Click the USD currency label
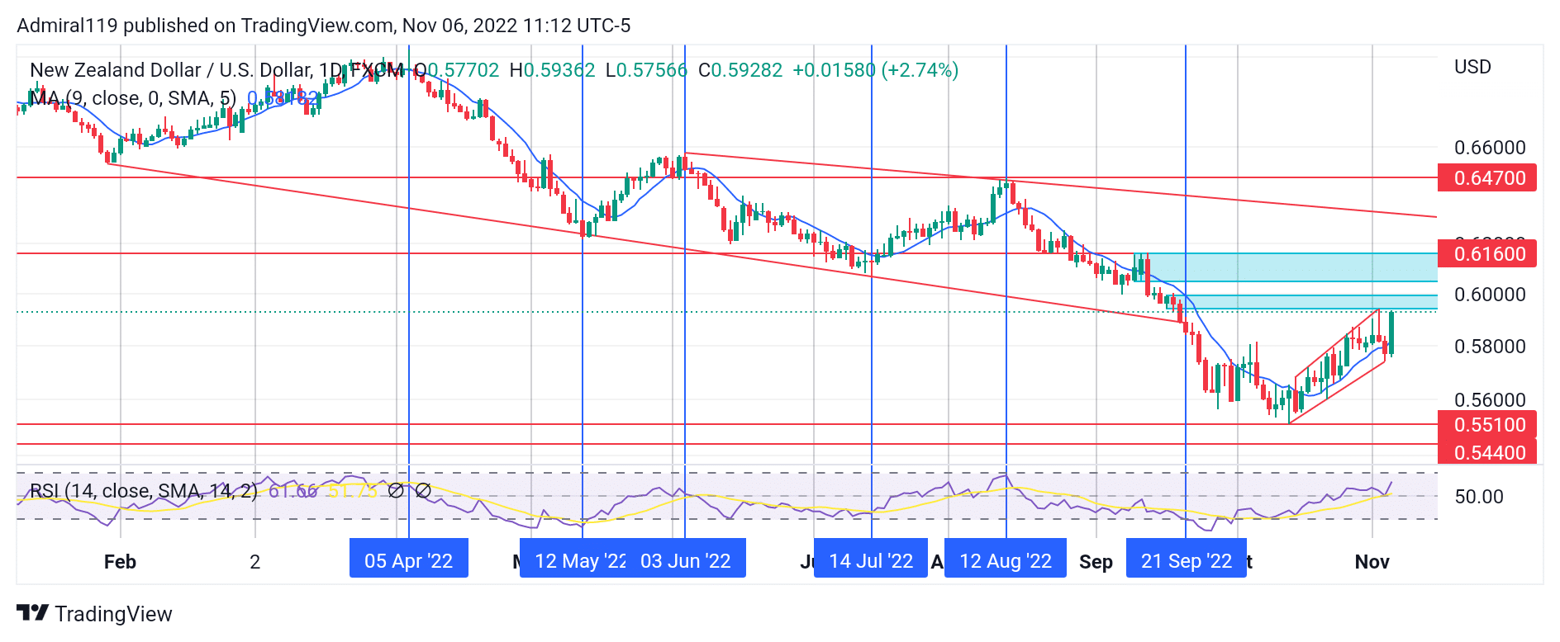This screenshot has height=642, width=1560. (1472, 67)
